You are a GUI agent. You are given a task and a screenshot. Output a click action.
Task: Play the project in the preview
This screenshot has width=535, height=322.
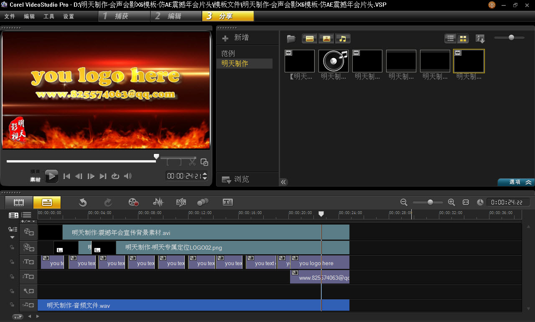(51, 176)
